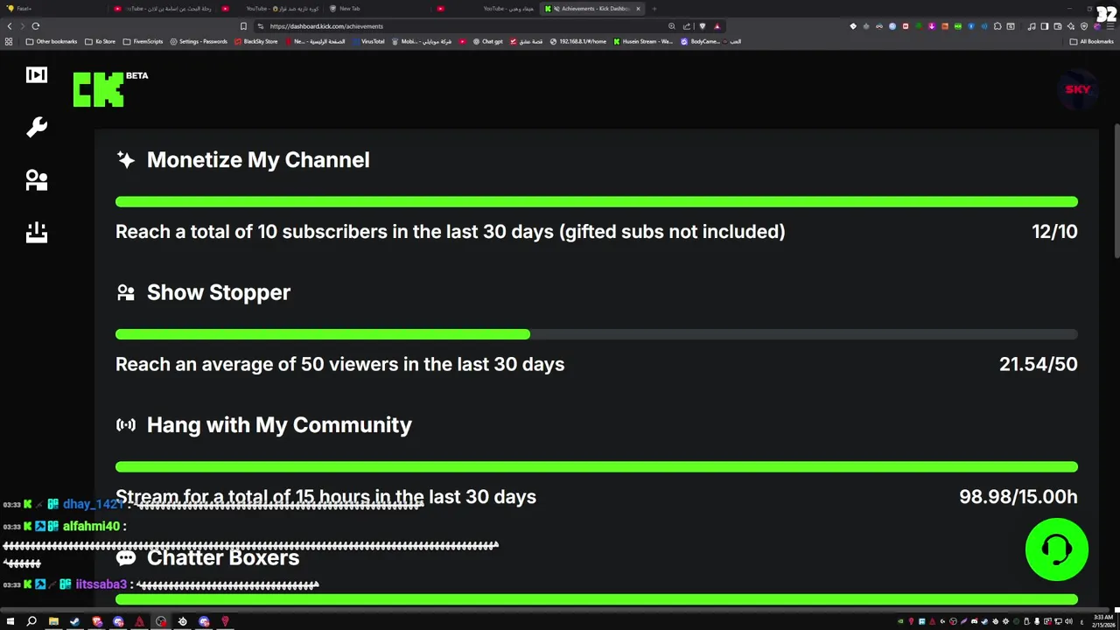Open the Brave wallet icon
The width and height of the screenshot is (1120, 630).
click(x=1057, y=26)
